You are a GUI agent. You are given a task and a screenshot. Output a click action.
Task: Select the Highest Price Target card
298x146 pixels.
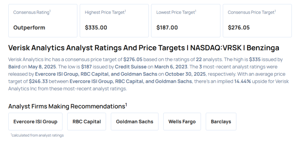click(x=114, y=21)
